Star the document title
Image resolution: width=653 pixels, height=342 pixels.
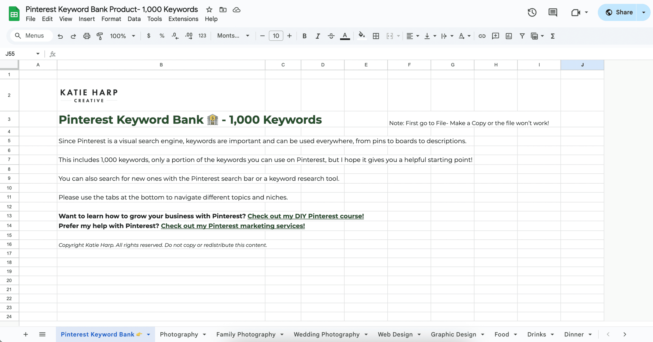coord(209,10)
